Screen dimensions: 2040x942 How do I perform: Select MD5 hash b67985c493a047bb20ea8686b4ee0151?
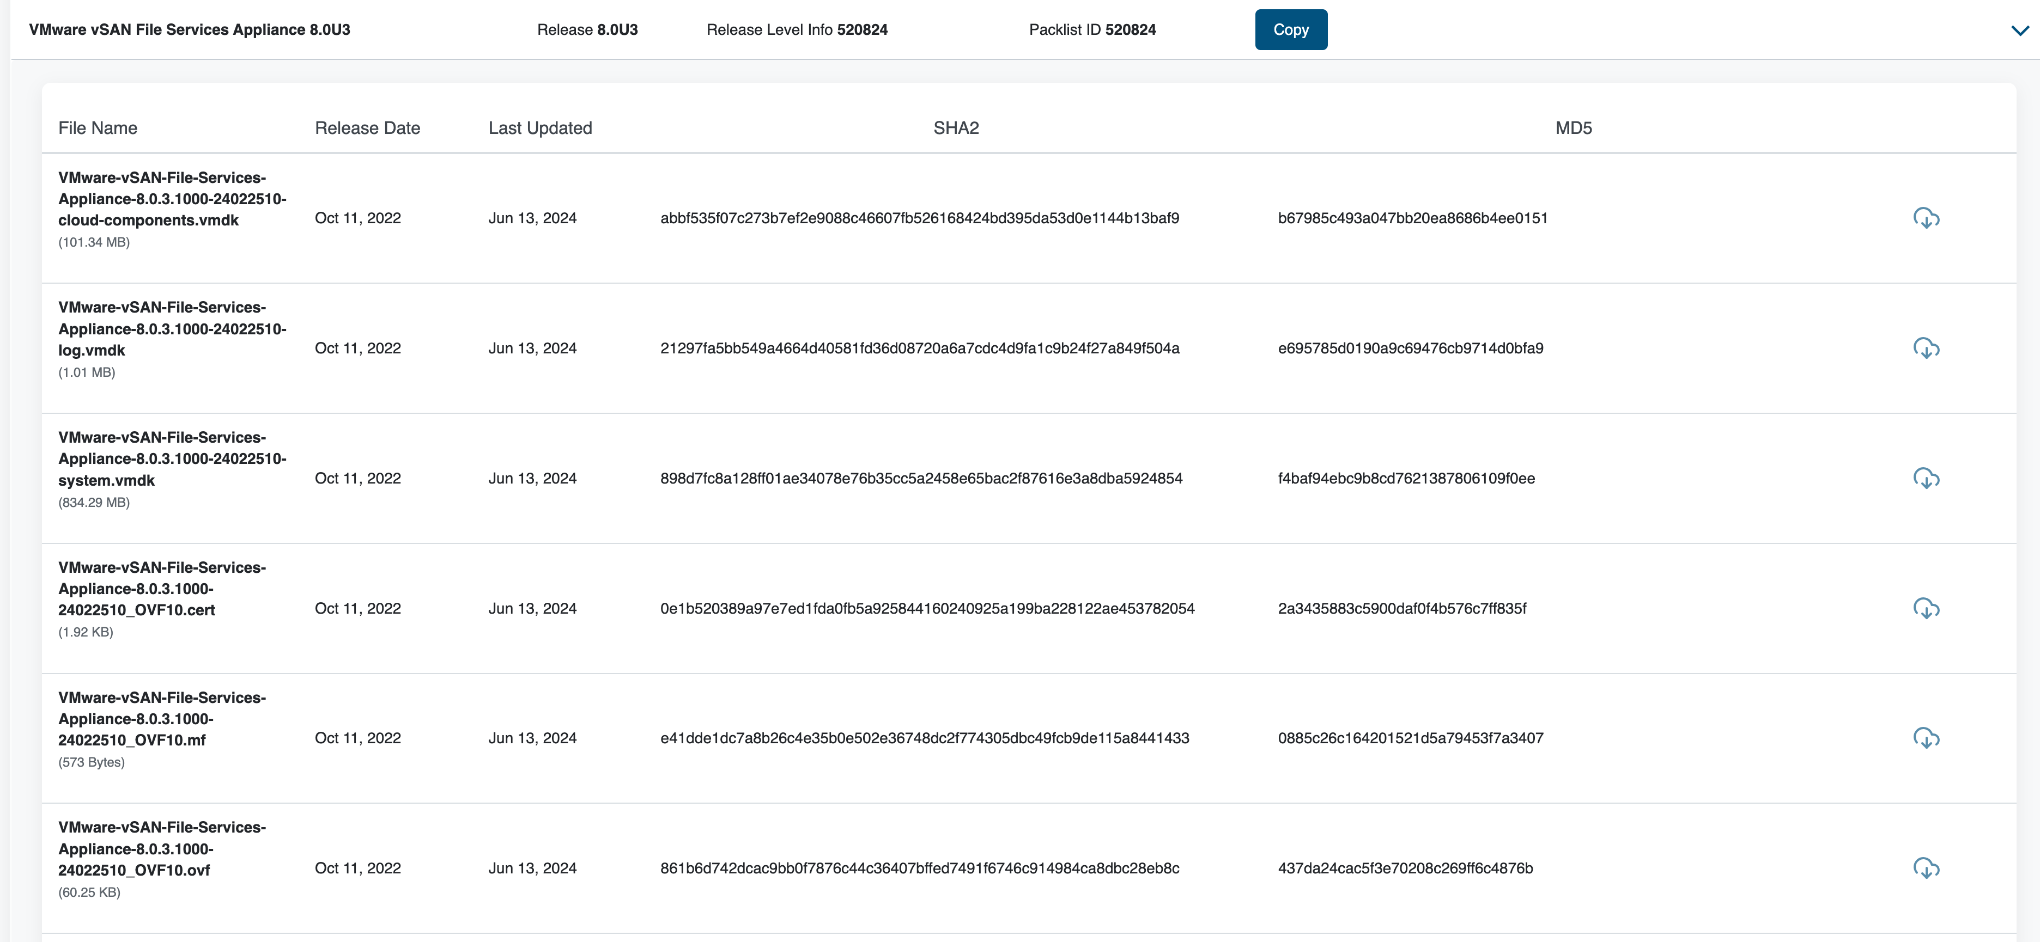click(1413, 218)
